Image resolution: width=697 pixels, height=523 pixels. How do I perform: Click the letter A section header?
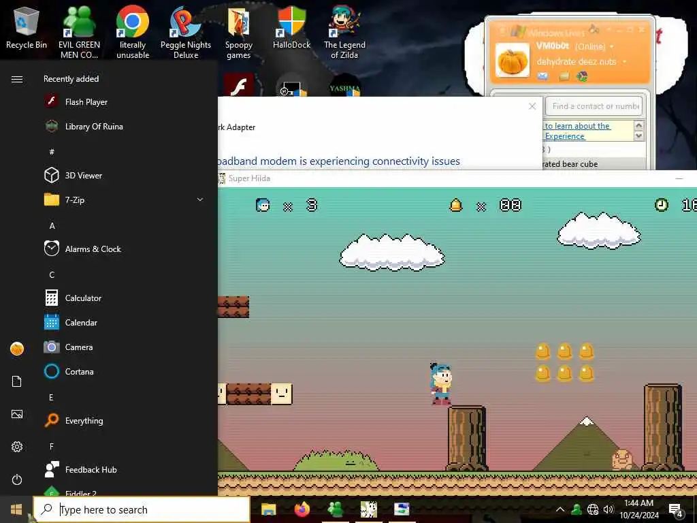coord(52,225)
